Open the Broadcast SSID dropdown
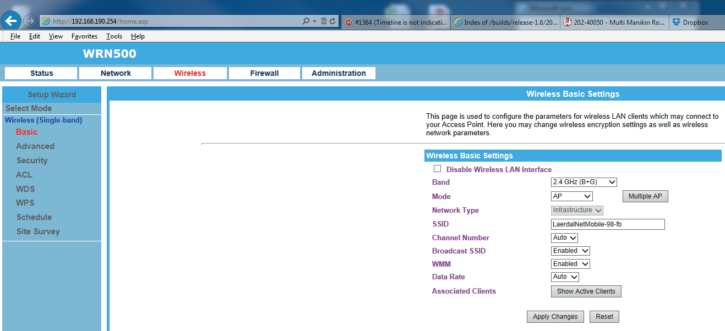Image resolution: width=725 pixels, height=331 pixels. pos(570,251)
